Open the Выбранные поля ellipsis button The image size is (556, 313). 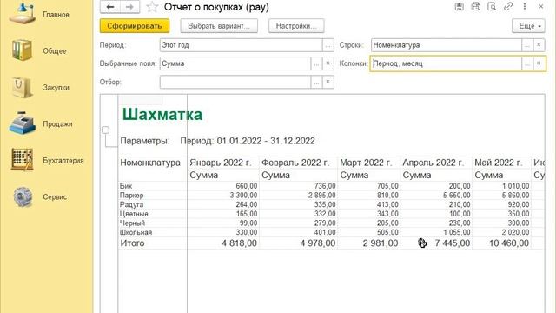316,63
